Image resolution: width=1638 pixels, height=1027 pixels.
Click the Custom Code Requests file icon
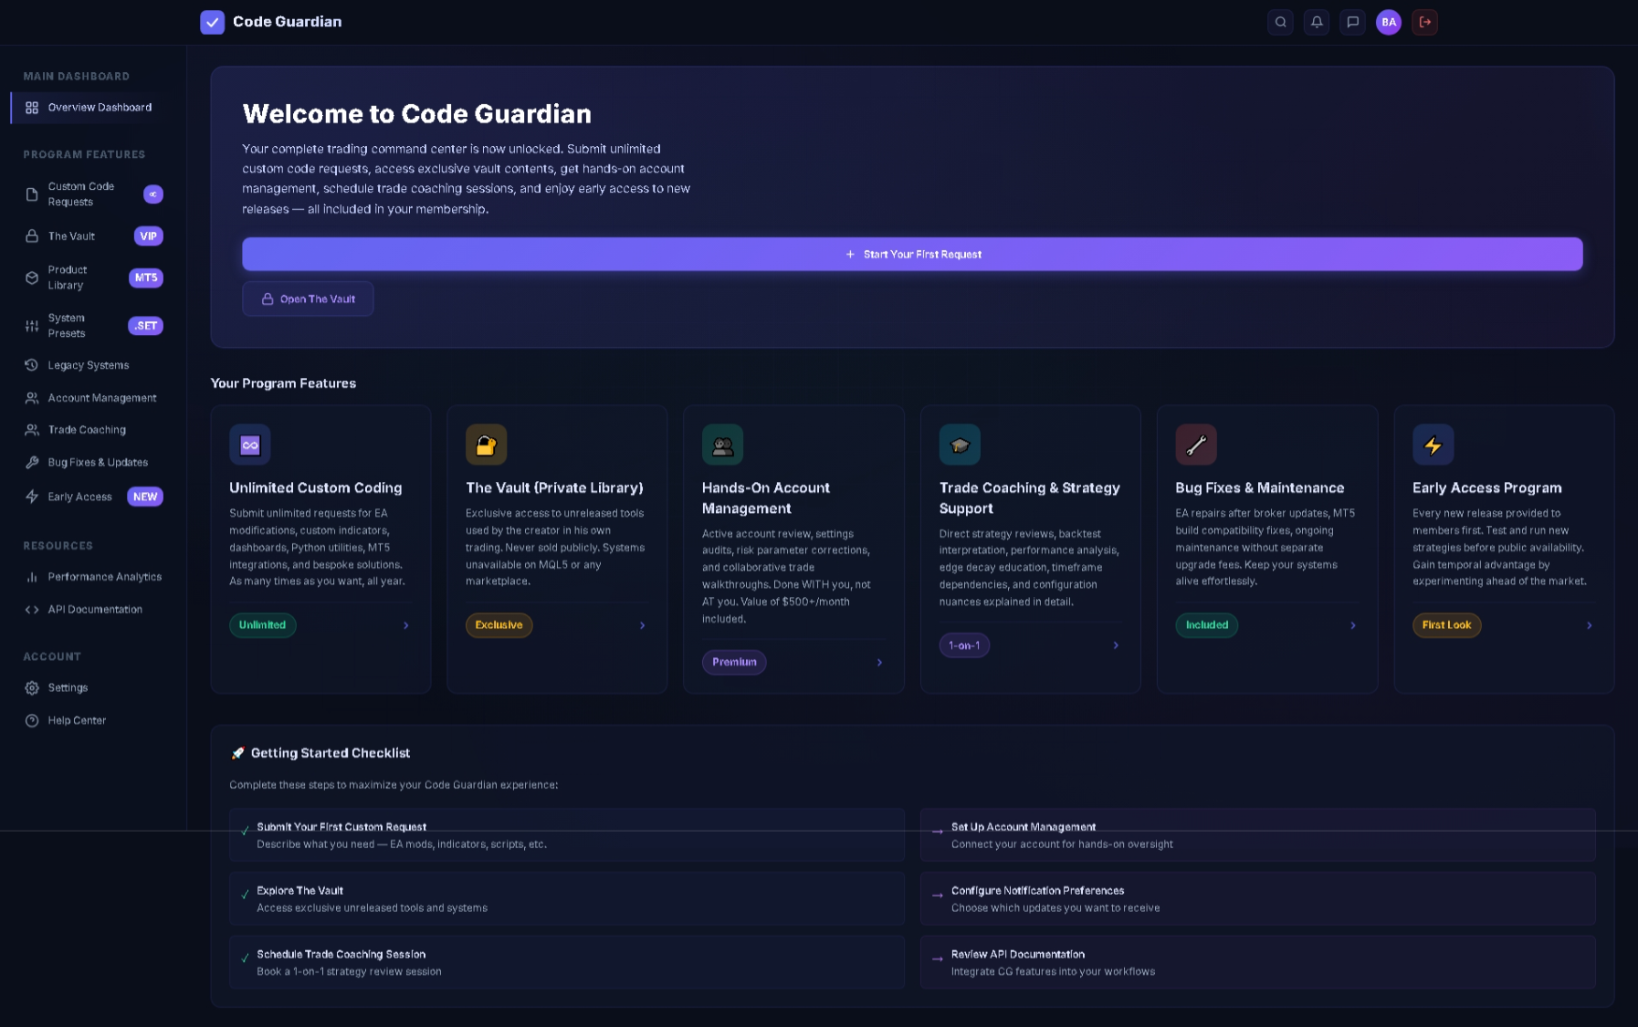coord(32,194)
